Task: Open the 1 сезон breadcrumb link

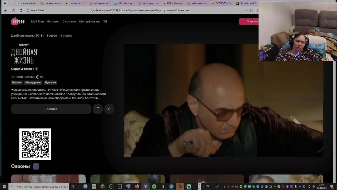Action: pyautogui.click(x=52, y=36)
